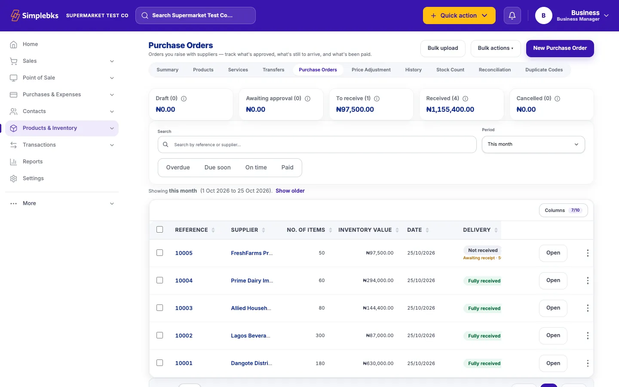This screenshot has width=619, height=387.
Task: Switch to the Price Adjustment tab
Action: coord(371,70)
